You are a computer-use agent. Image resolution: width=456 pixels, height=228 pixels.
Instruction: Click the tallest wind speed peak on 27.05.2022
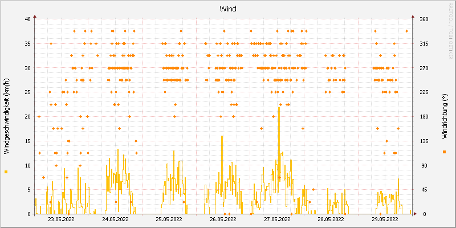pos(279,108)
